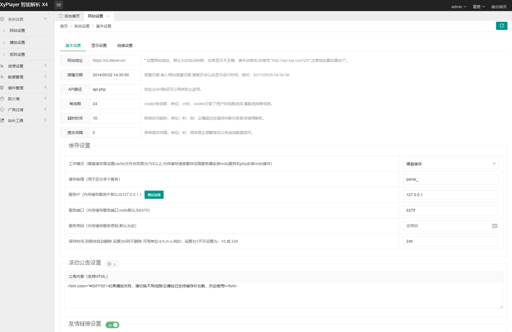Click the 资源设置 feed icon in sidebar
The width and height of the screenshot is (512, 332).
2,66
